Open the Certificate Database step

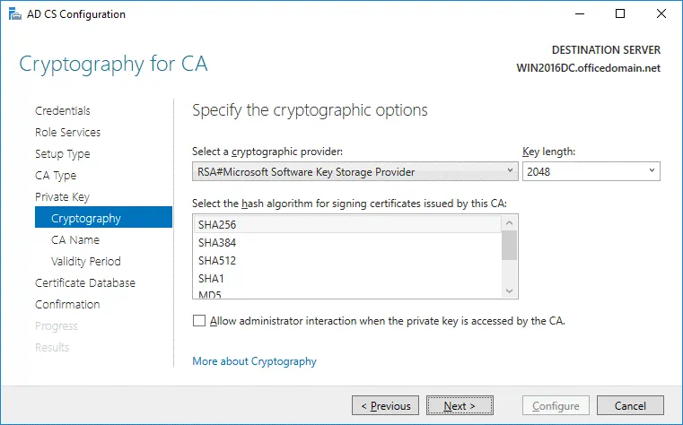[85, 283]
